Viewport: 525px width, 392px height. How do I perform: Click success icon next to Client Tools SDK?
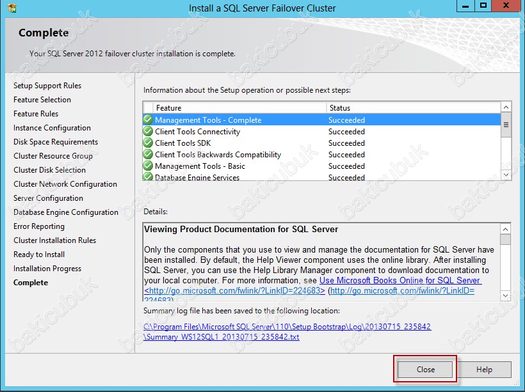point(148,143)
